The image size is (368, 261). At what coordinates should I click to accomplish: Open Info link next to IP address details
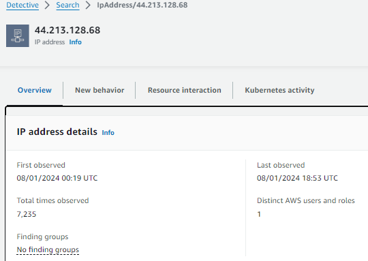[x=108, y=133]
